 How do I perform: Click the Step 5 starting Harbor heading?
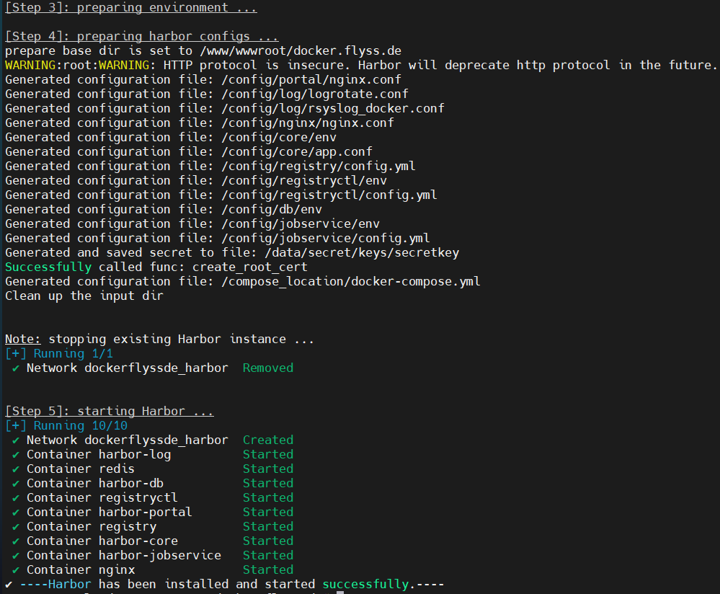[x=109, y=411]
